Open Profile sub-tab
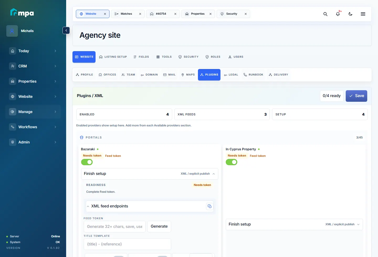The height and width of the screenshot is (257, 378). click(84, 75)
